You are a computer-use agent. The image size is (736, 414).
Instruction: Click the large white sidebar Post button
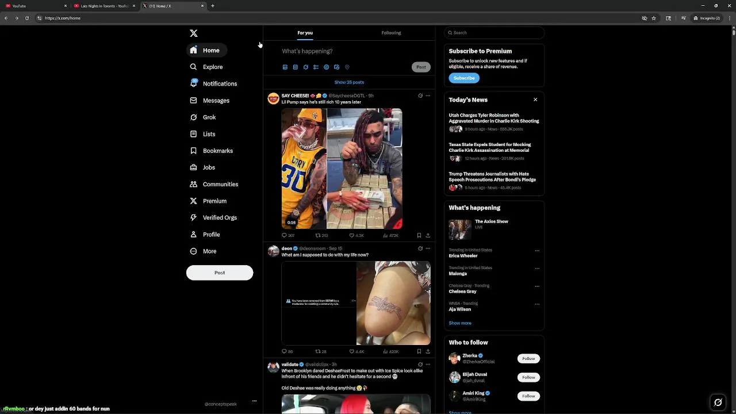tap(220, 273)
